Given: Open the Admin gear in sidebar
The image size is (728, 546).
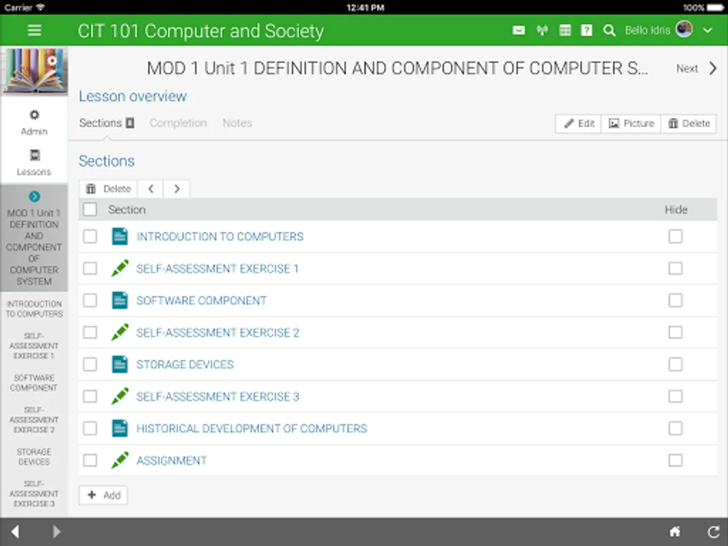Looking at the screenshot, I should tap(34, 121).
